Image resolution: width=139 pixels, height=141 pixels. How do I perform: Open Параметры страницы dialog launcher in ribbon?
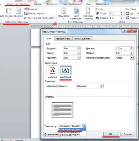coord(55,22)
